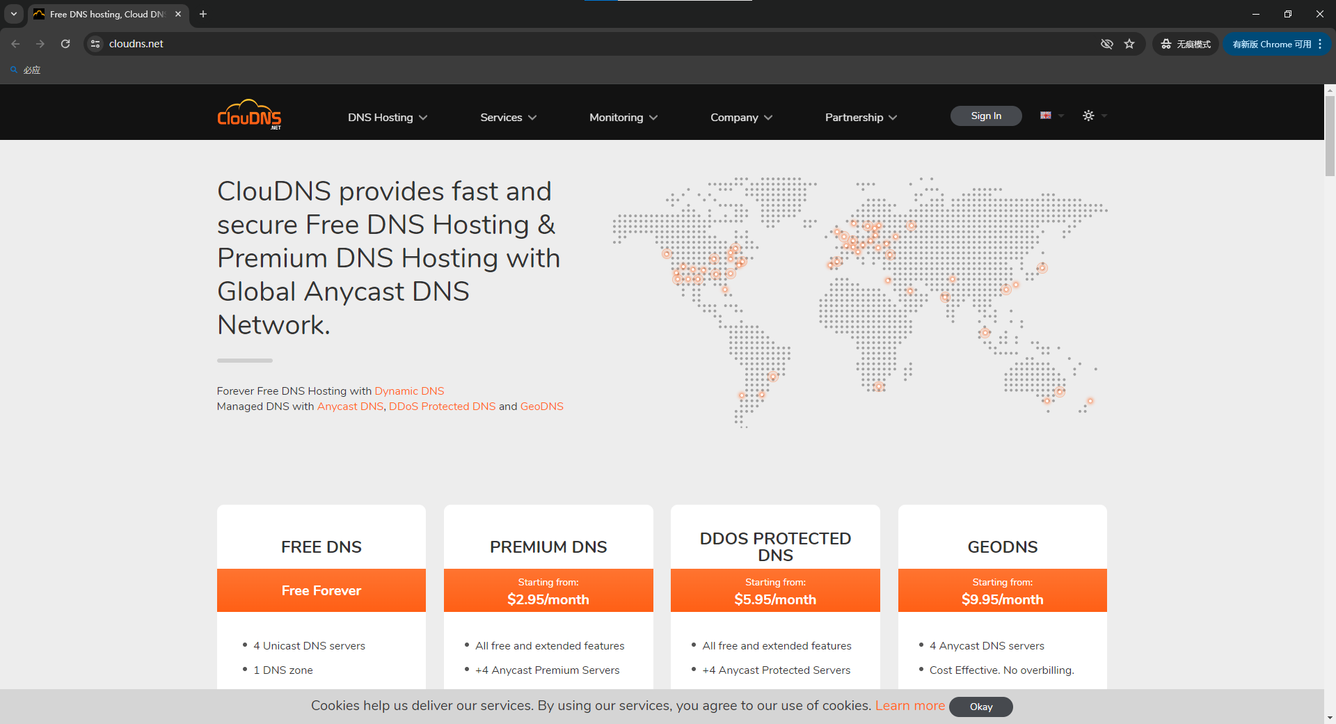Screen dimensions: 1336x724
Task: Click '+4 Anycast Protected Servers' text
Action: [777, 670]
